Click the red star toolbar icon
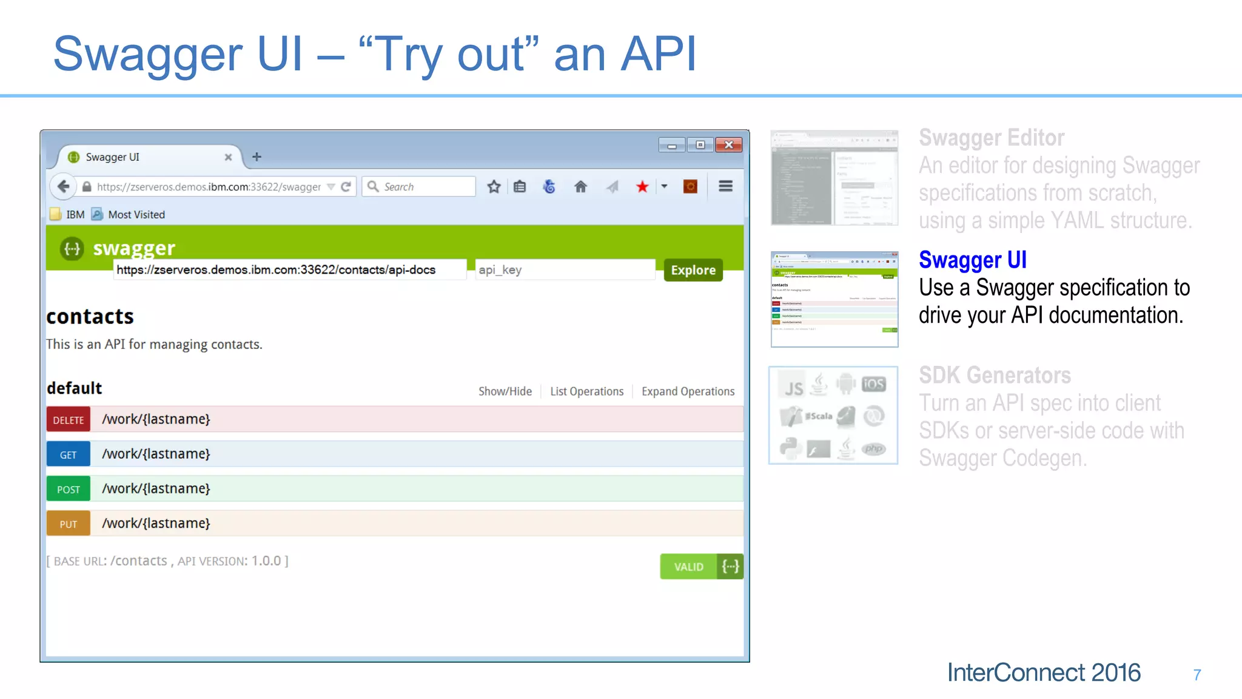This screenshot has height=699, width=1242. (642, 186)
